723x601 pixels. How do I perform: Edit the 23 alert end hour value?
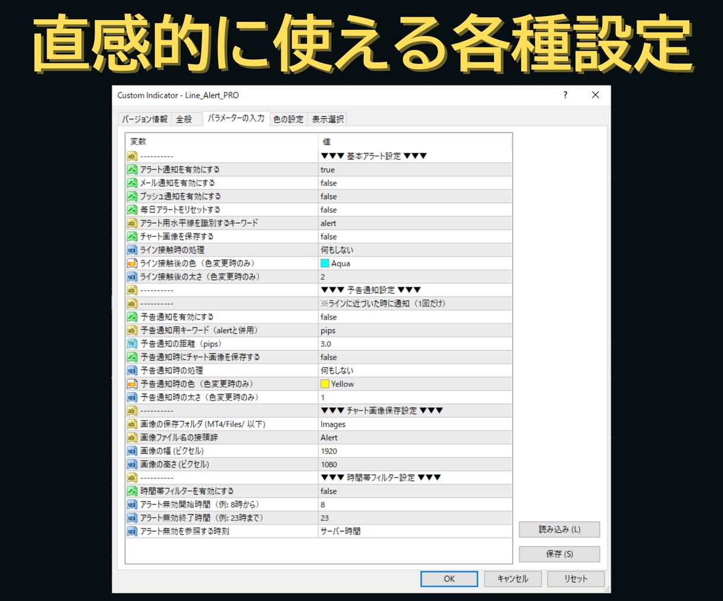point(415,518)
